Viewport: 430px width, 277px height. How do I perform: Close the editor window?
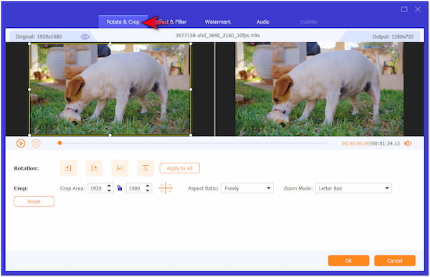418,9
